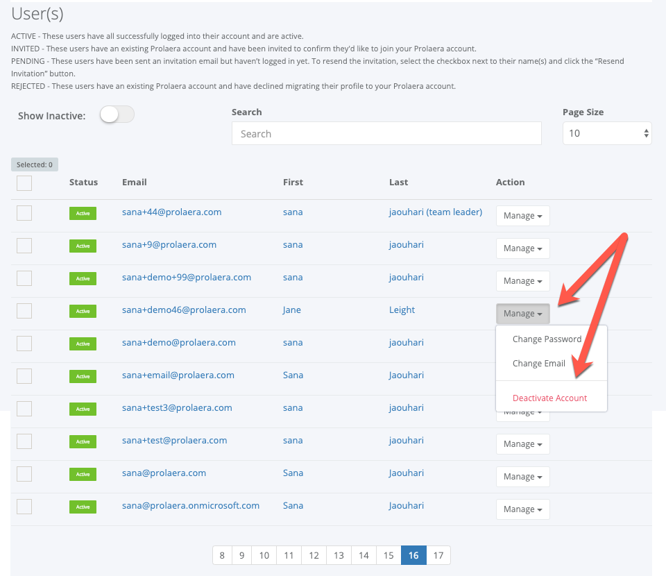The height and width of the screenshot is (576, 666).
Task: Mark checkbox for sana@prolaera.com row
Action: click(24, 474)
